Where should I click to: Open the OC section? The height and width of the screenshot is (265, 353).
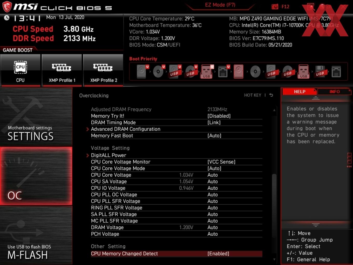point(36,176)
